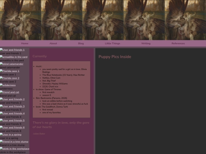Click the 'Not, Big Thief' entry
The image size is (206, 154).
(x=49, y=81)
